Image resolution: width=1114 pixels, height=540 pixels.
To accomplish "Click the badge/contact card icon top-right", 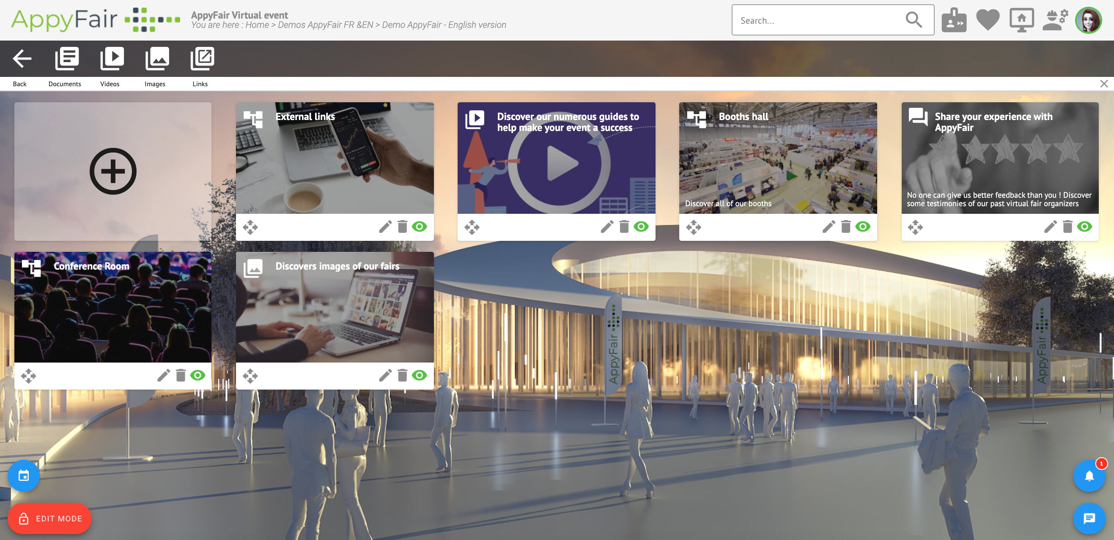I will pyautogui.click(x=955, y=20).
